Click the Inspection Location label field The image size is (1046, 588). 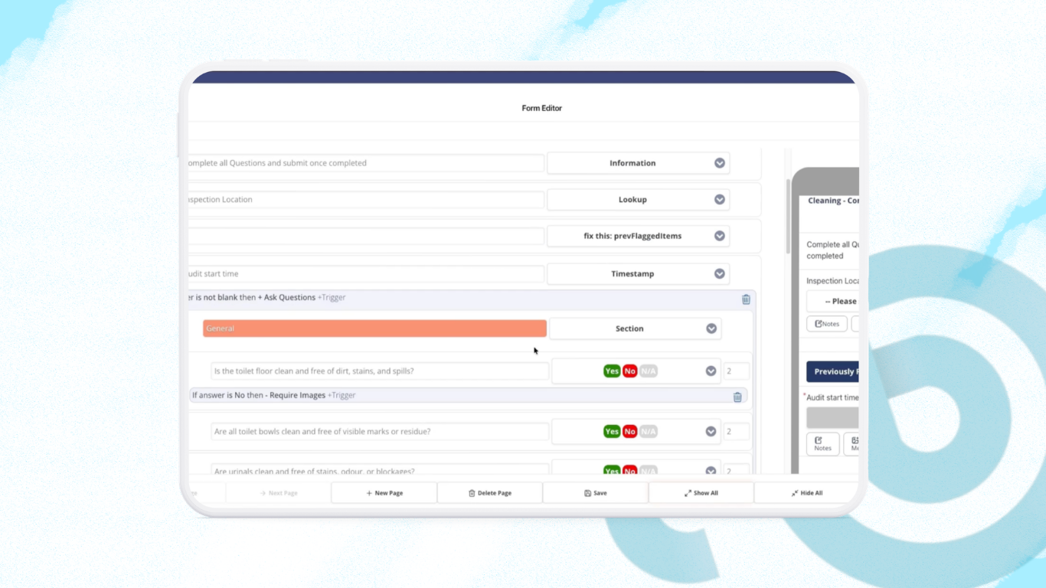tap(366, 200)
